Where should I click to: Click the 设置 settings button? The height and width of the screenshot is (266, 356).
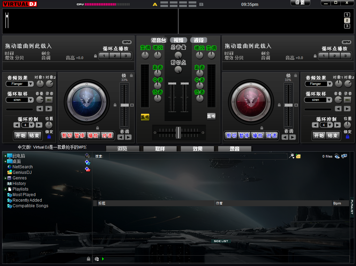[300, 3]
